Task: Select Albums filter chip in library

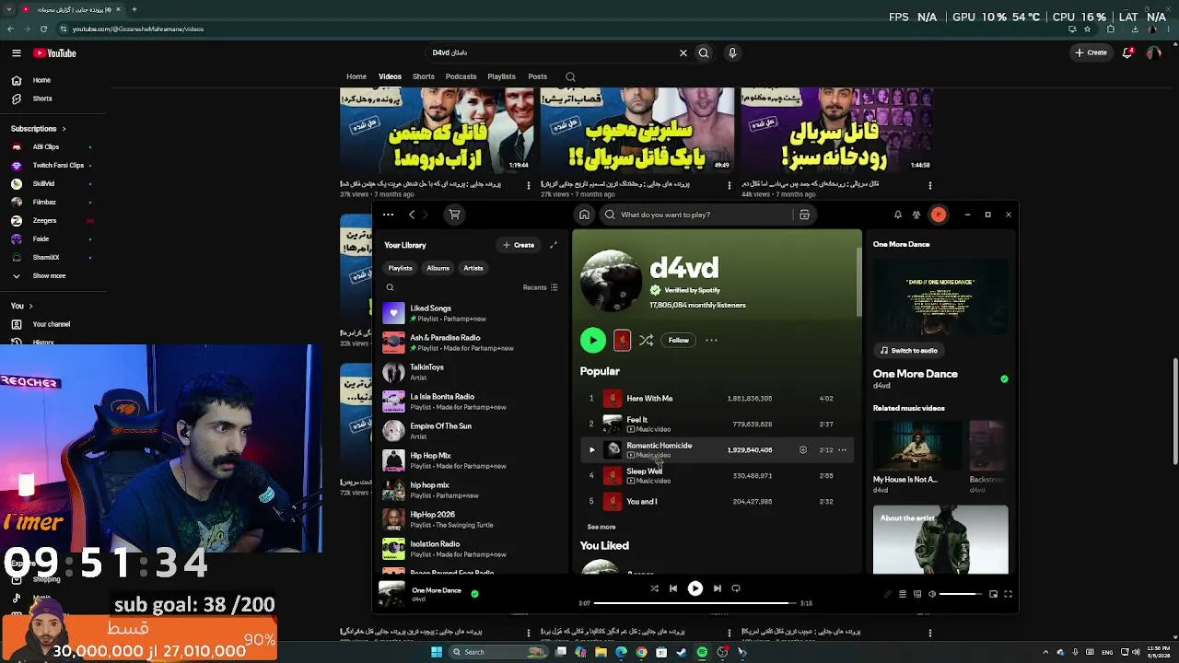Action: click(438, 268)
